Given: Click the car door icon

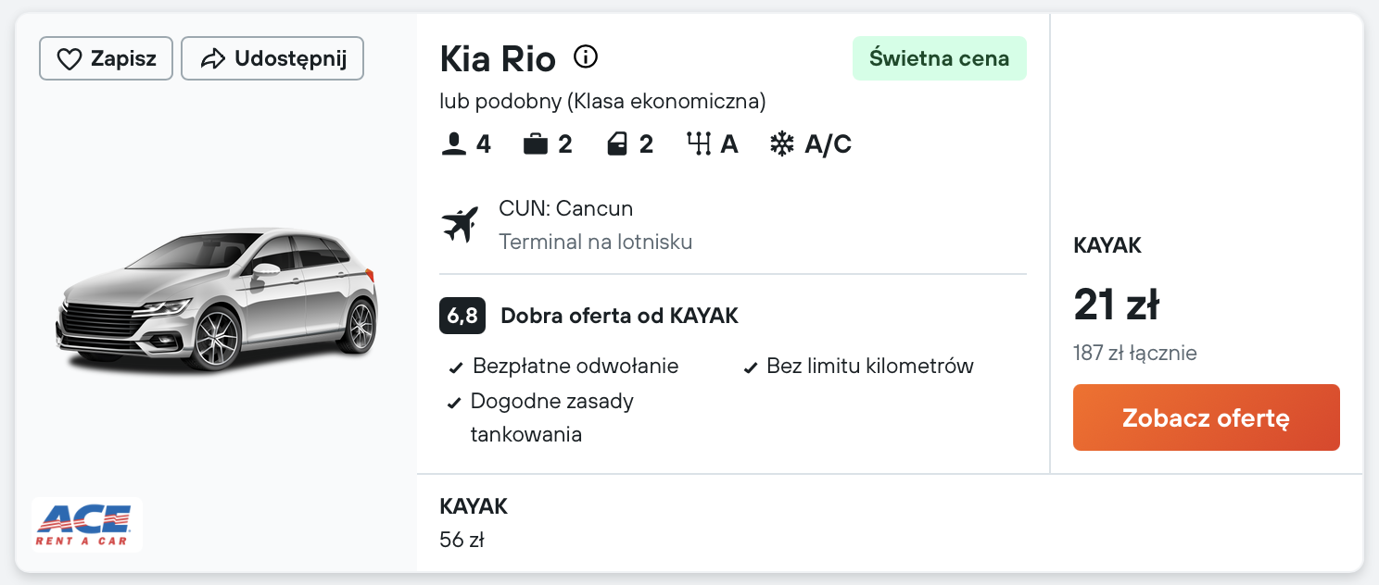Looking at the screenshot, I should (617, 144).
